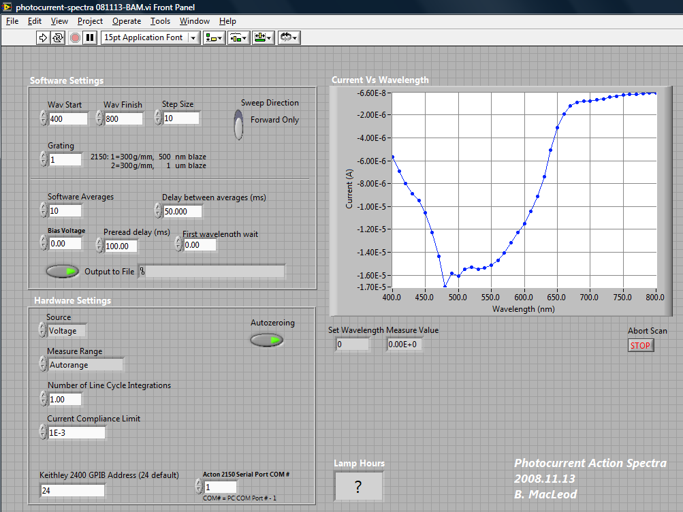Open the Tools menu

coord(160,21)
